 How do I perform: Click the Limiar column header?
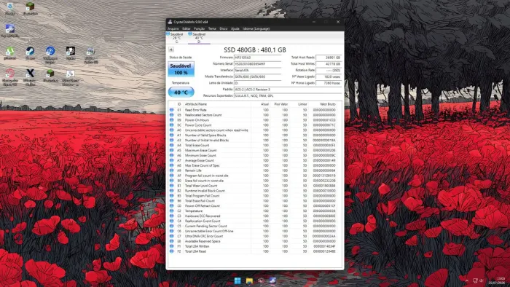(x=302, y=104)
